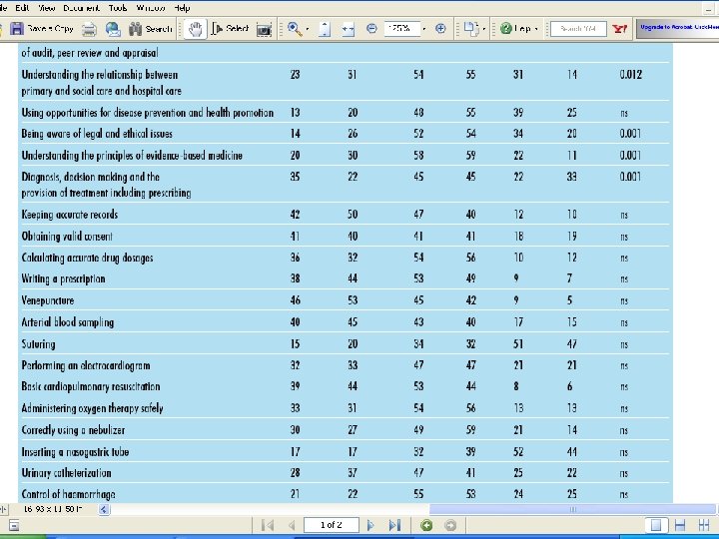Click the 'Suturing' row label

coord(38,344)
